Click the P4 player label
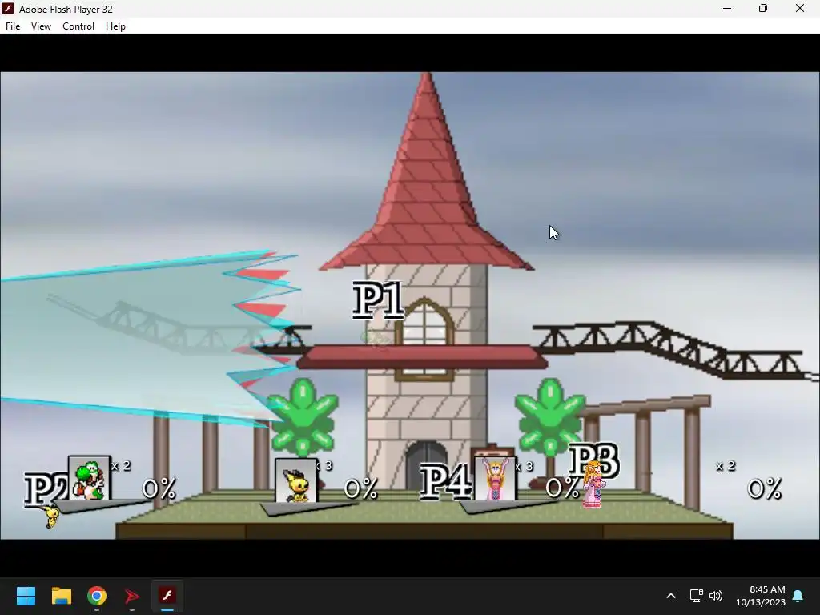The width and height of the screenshot is (820, 615). (x=445, y=481)
